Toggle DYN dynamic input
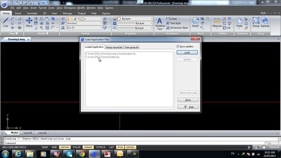Image resolution: width=281 pixels, height=158 pixels. pyautogui.click(x=120, y=147)
